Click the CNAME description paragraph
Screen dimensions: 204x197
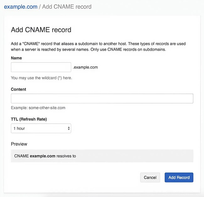pyautogui.click(x=98, y=46)
